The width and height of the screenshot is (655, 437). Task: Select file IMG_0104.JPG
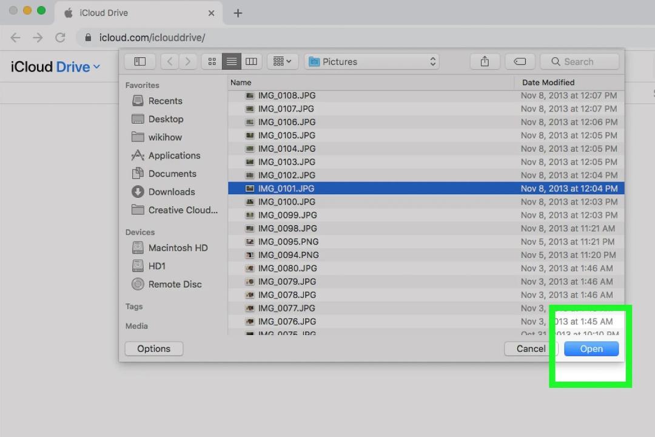[x=426, y=149]
